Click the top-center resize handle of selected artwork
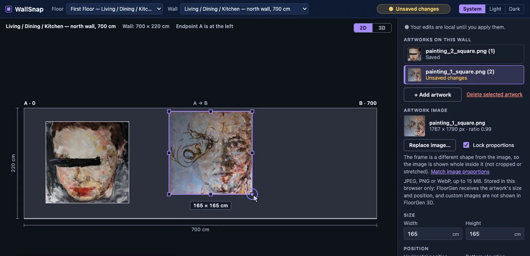The image size is (530, 256). click(211, 111)
